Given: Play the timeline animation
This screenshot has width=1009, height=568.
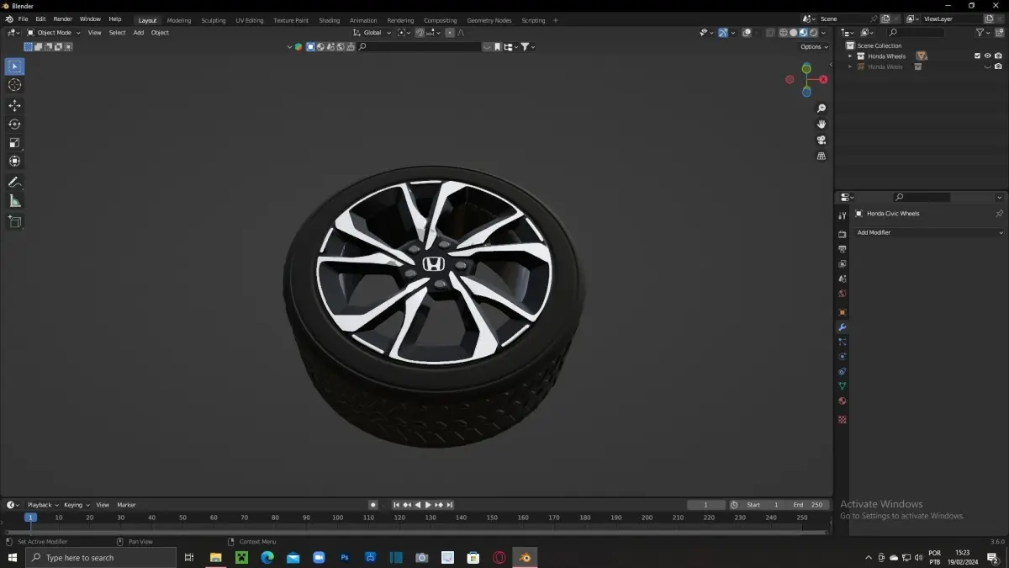Looking at the screenshot, I should [428, 505].
